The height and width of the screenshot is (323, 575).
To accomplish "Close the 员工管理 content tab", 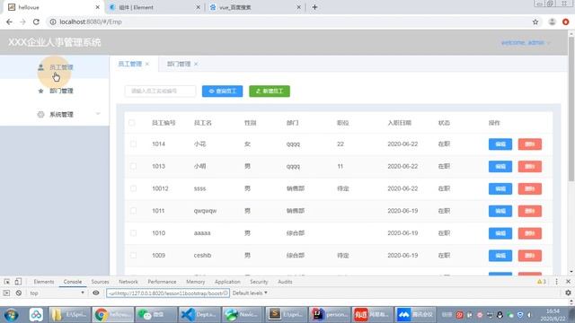I will pyautogui.click(x=147, y=64).
